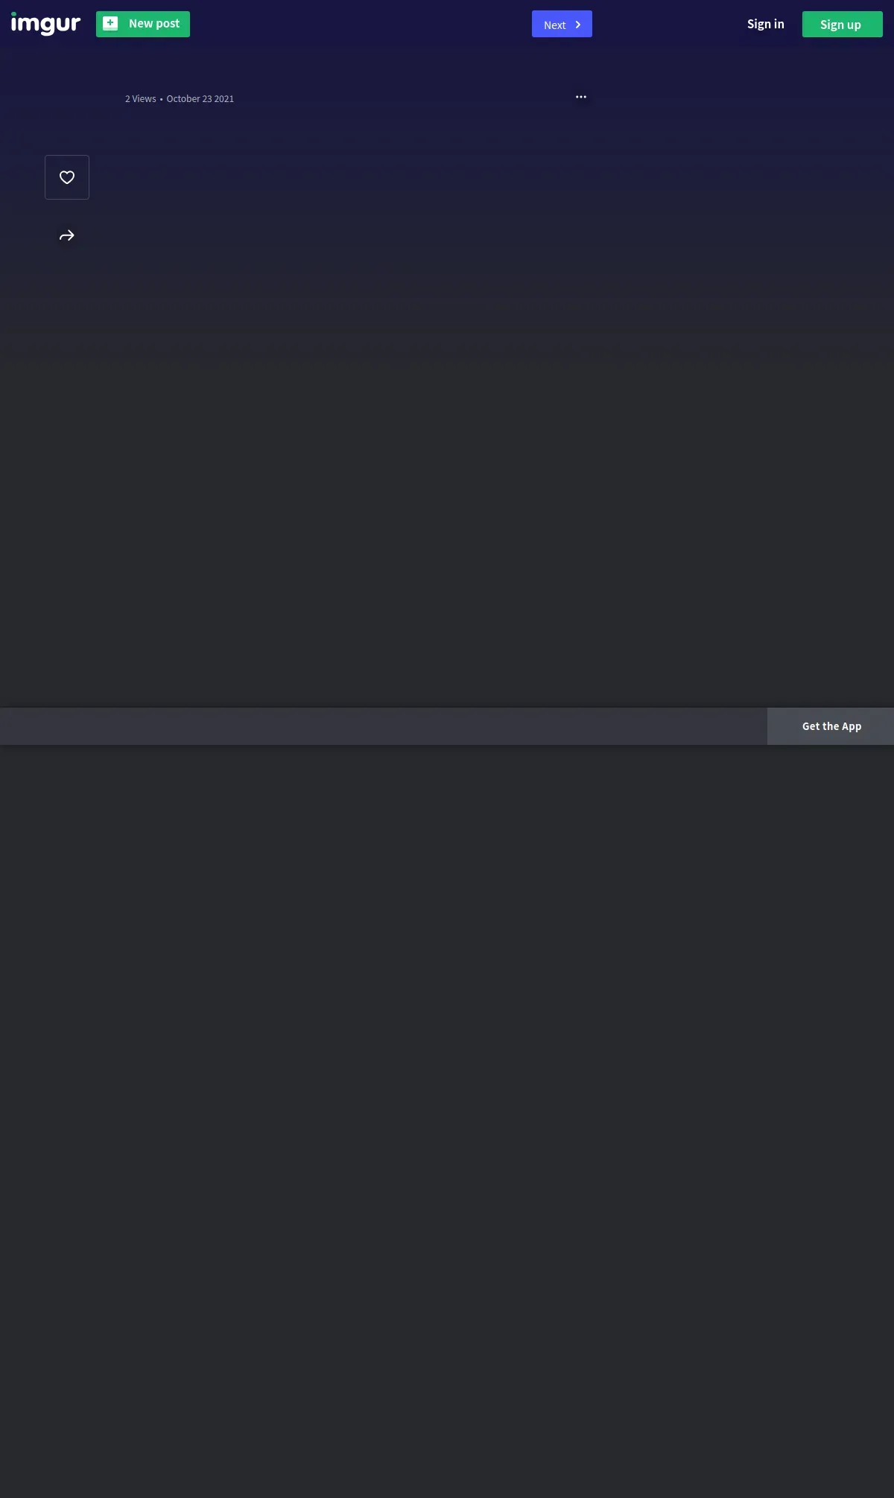Click the bullet separator between views and date
This screenshot has height=1498, width=894.
pos(161,100)
